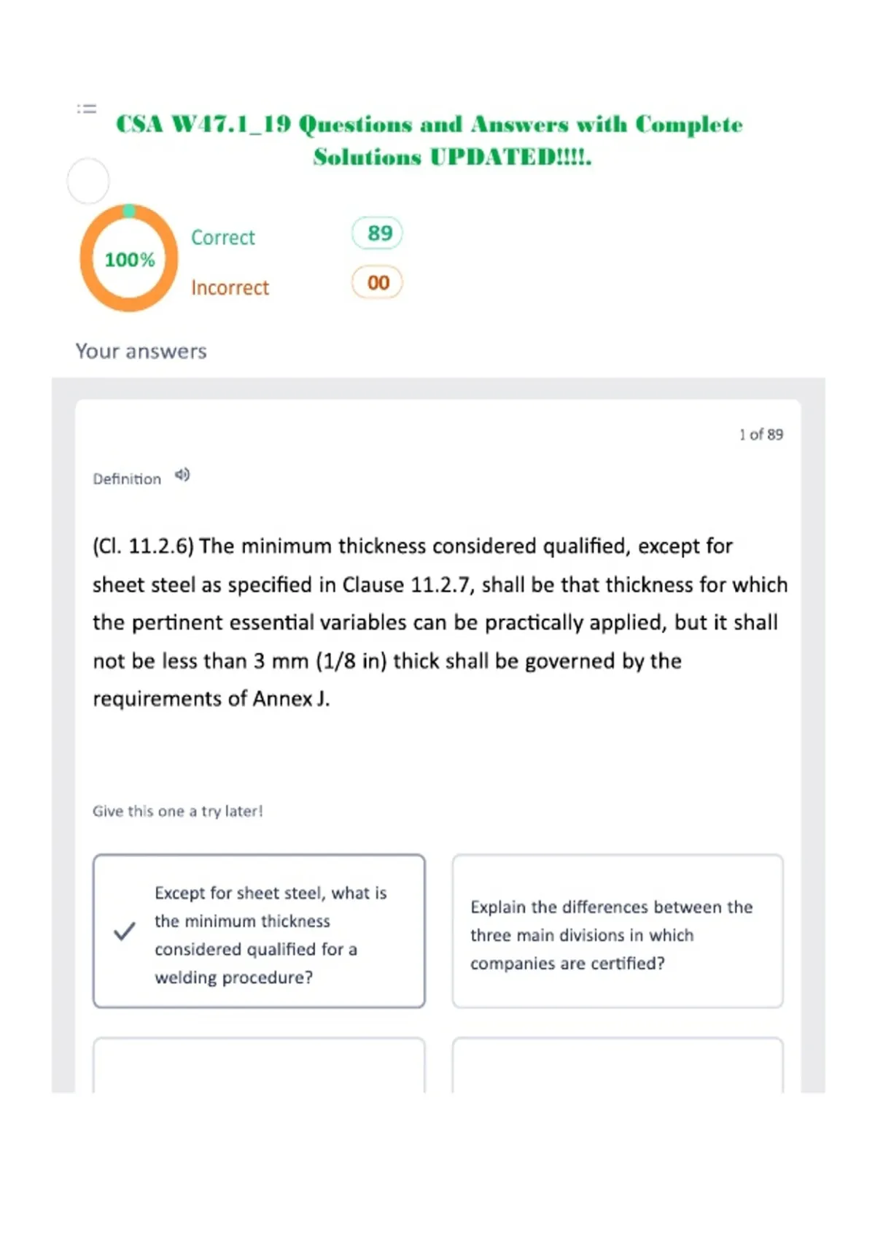This screenshot has width=875, height=1240.
Task: Click the Correct label
Action: 223,238
